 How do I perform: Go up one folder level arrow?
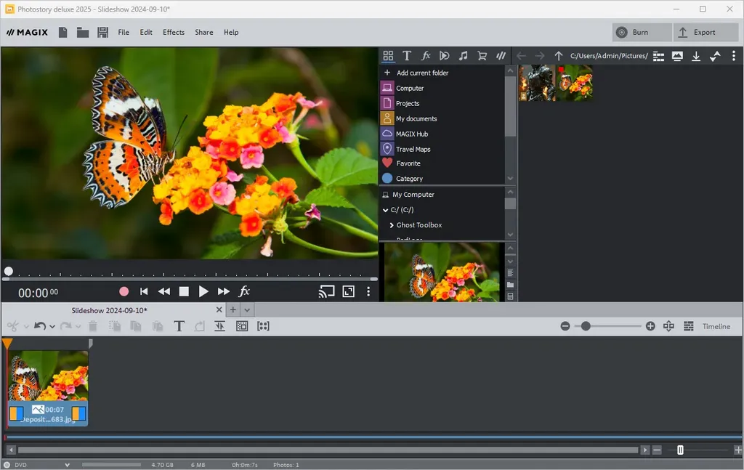point(559,56)
